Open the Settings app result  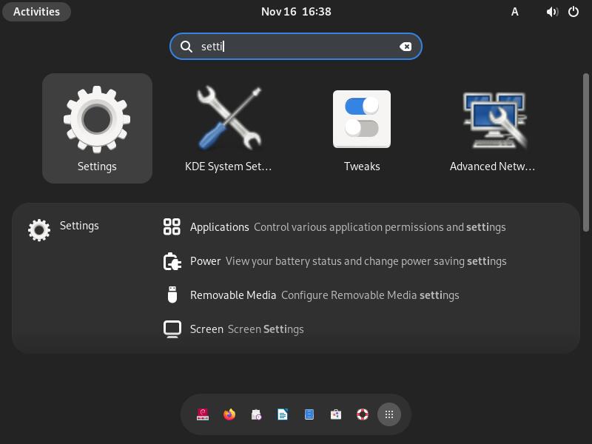point(97,128)
